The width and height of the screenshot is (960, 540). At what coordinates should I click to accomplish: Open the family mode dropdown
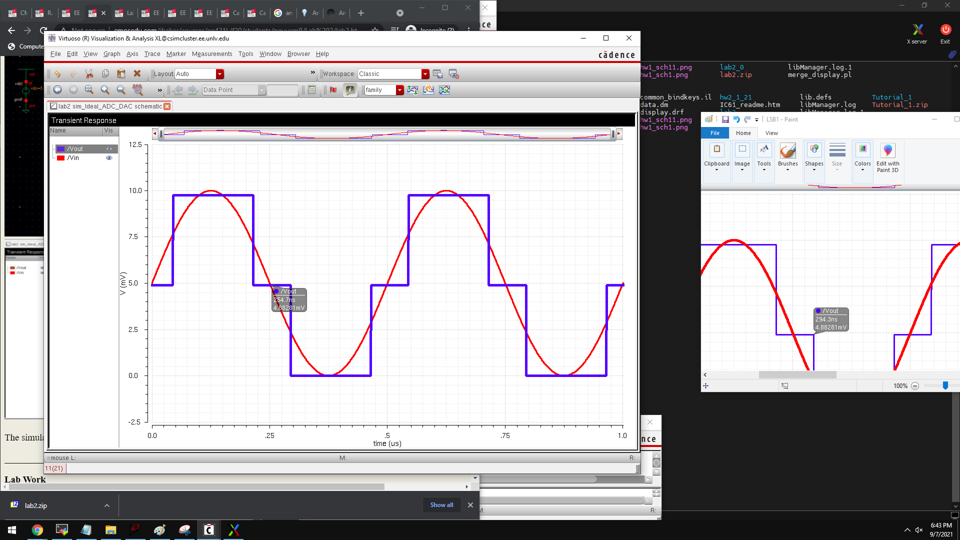tap(399, 90)
